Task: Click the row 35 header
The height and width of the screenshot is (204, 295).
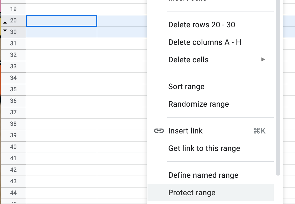Action: tap(13, 89)
